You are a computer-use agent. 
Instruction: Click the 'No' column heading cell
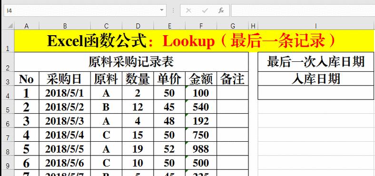[27, 78]
